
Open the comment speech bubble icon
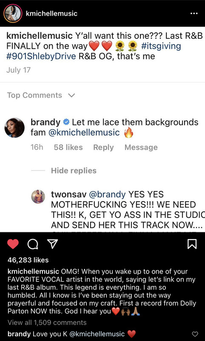[33, 244]
